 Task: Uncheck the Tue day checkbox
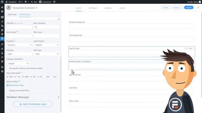15,77
